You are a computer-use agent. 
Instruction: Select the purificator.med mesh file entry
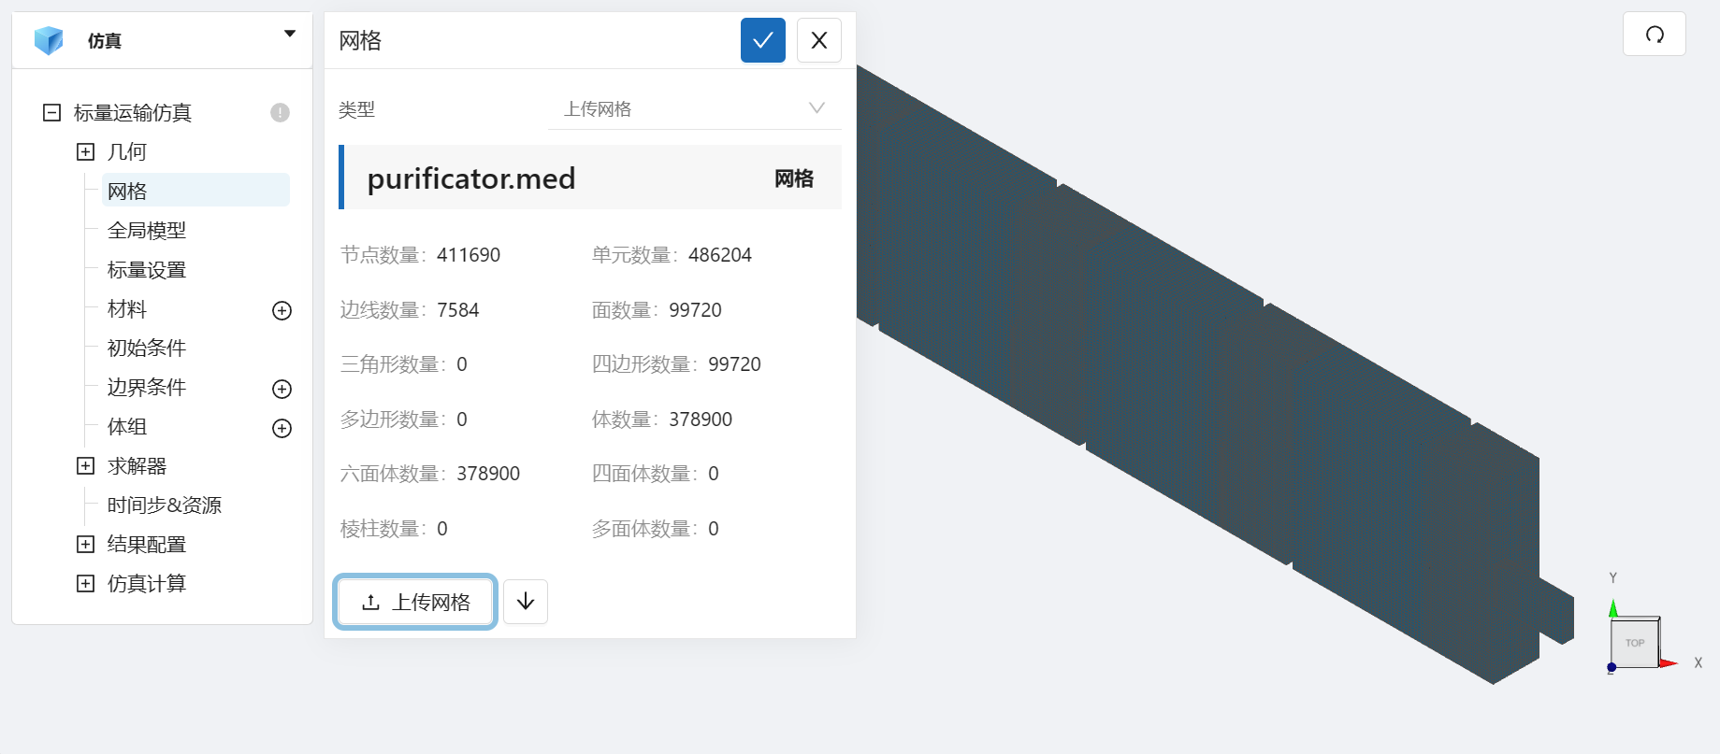coord(590,178)
